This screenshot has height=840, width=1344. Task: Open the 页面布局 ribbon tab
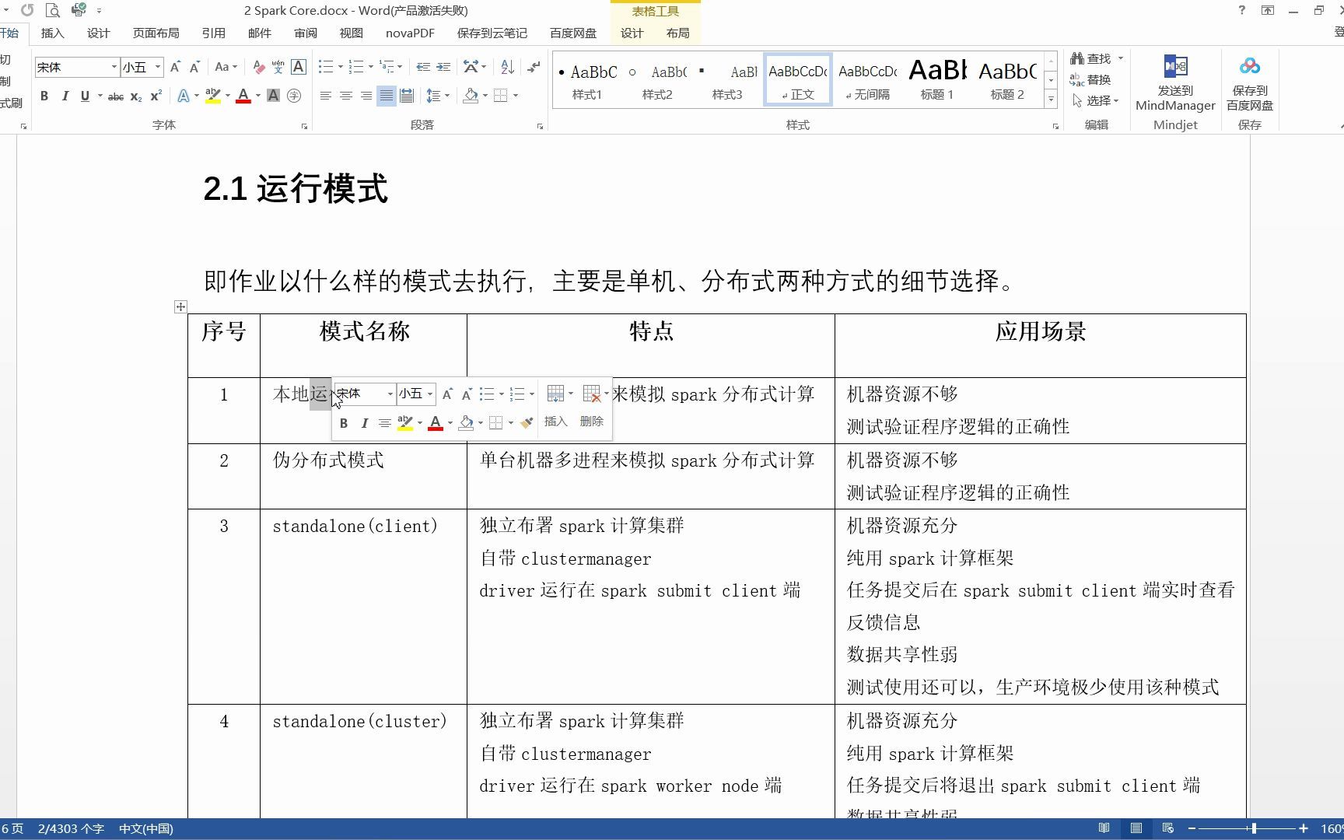156,33
